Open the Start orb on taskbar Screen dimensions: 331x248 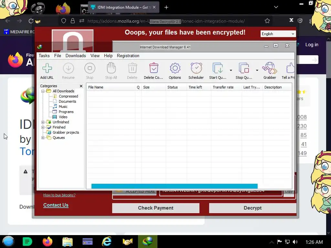coord(8,242)
